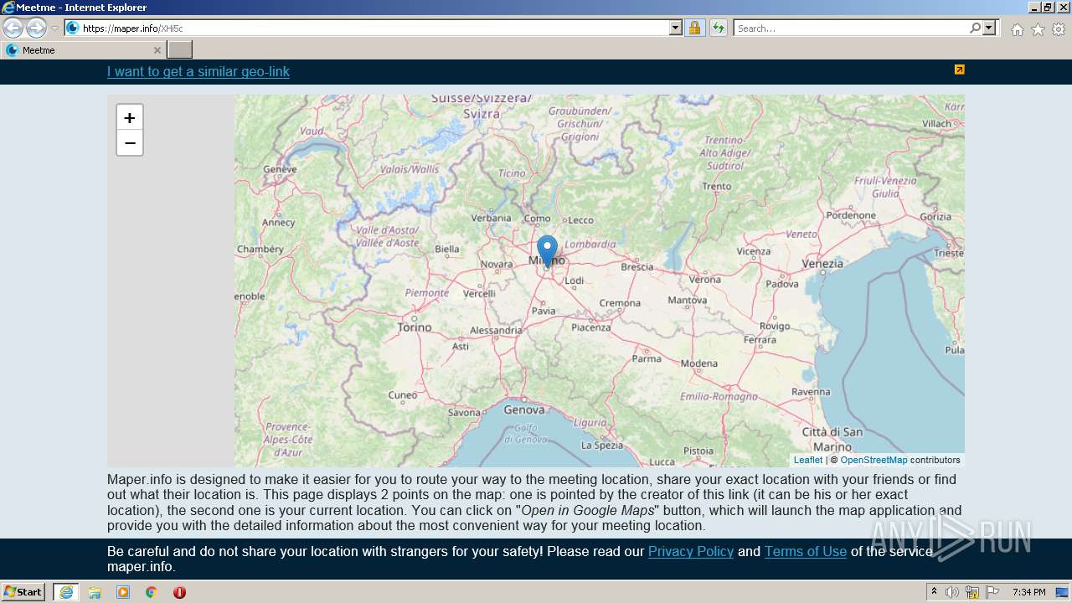This screenshot has height=603, width=1072.
Task: Open the Windows Start button
Action: (23, 592)
